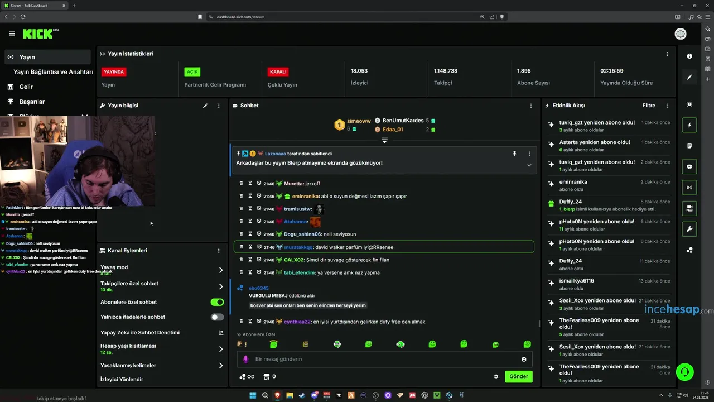Open Hesap yaşı kısıtlaması settings arrow
The height and width of the screenshot is (402, 714).
221,349
